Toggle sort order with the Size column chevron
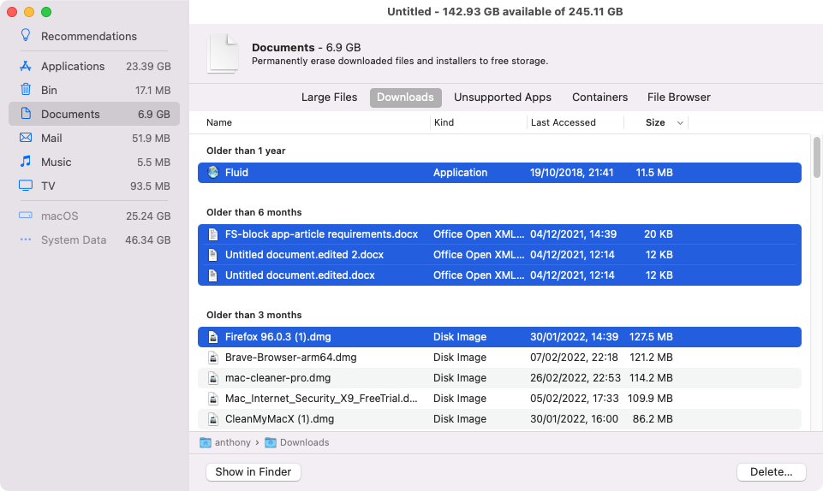 [x=680, y=122]
